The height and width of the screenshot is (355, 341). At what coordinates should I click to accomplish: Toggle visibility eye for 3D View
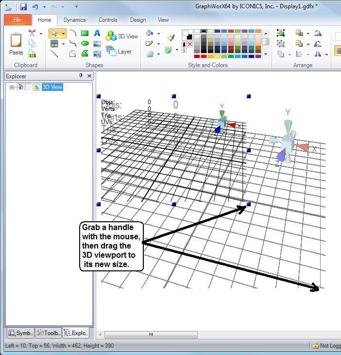pyautogui.click(x=20, y=87)
